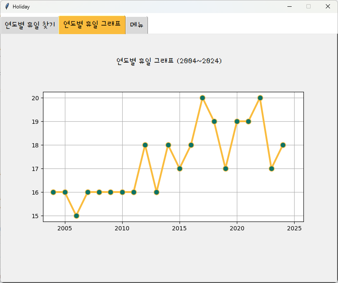Click the Holiday title bar text
338x283 pixels.
coord(21,7)
